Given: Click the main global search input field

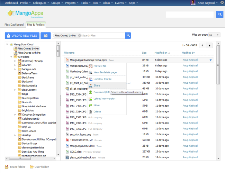Looking at the screenshot, I should (190, 15).
